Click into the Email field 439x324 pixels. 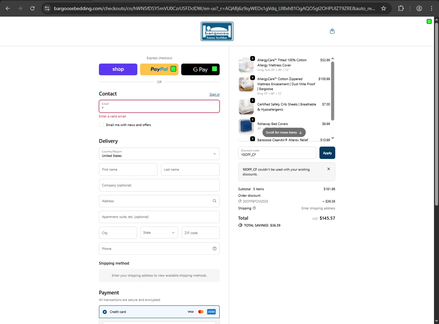pyautogui.click(x=159, y=106)
